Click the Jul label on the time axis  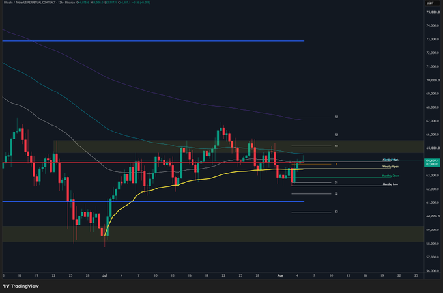105,275
